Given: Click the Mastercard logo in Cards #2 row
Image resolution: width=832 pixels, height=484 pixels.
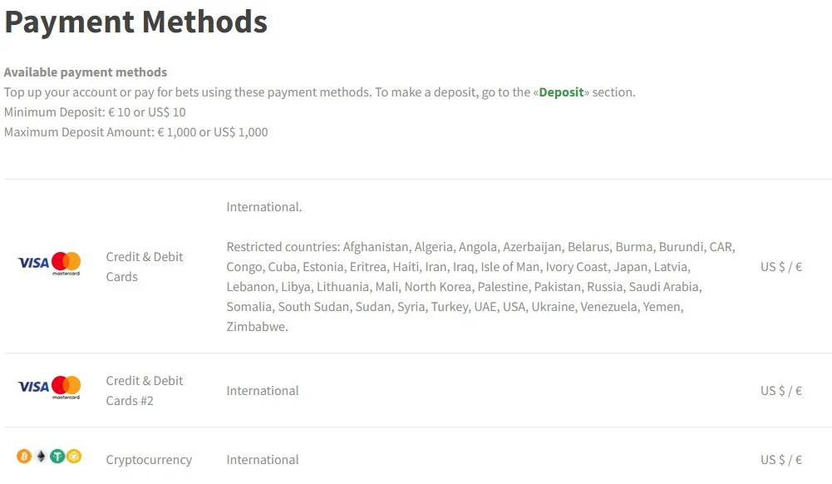Looking at the screenshot, I should 66,387.
